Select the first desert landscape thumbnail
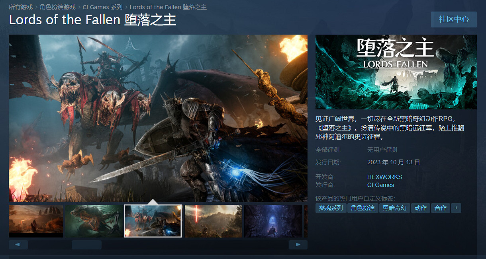 pos(36,221)
